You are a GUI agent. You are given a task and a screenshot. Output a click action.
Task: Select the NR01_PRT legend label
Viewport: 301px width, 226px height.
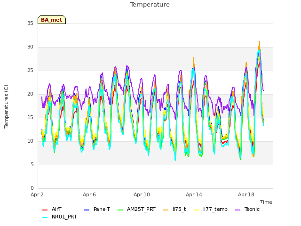(x=64, y=217)
